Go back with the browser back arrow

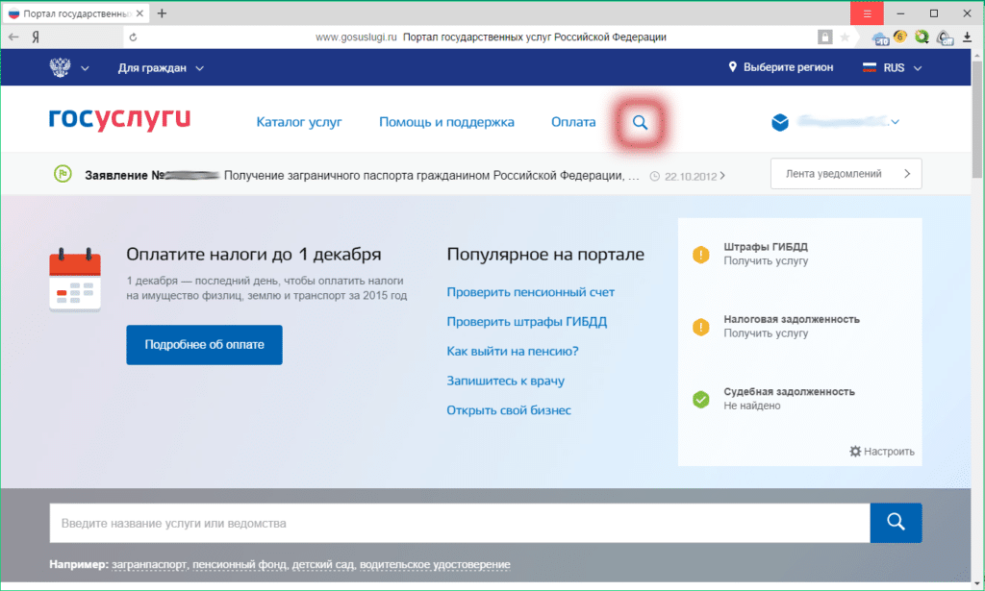point(13,37)
